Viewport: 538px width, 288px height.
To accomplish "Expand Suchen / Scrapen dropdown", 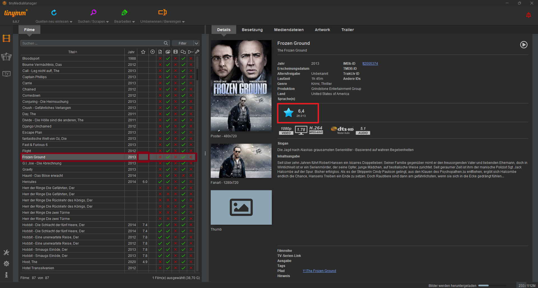I will click(107, 22).
